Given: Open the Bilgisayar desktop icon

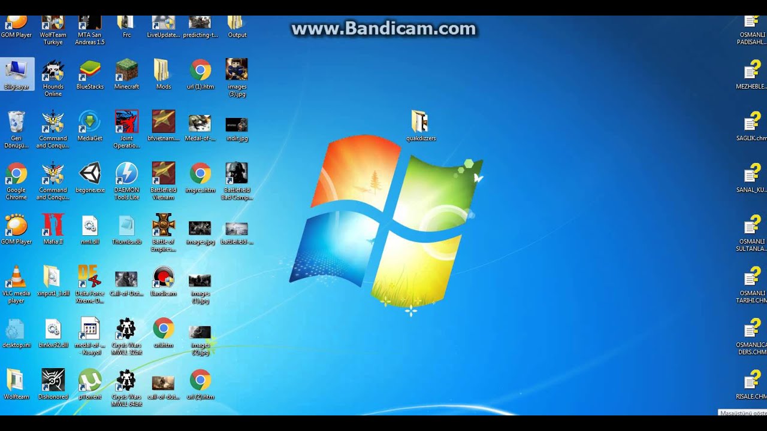Looking at the screenshot, I should click(x=17, y=74).
